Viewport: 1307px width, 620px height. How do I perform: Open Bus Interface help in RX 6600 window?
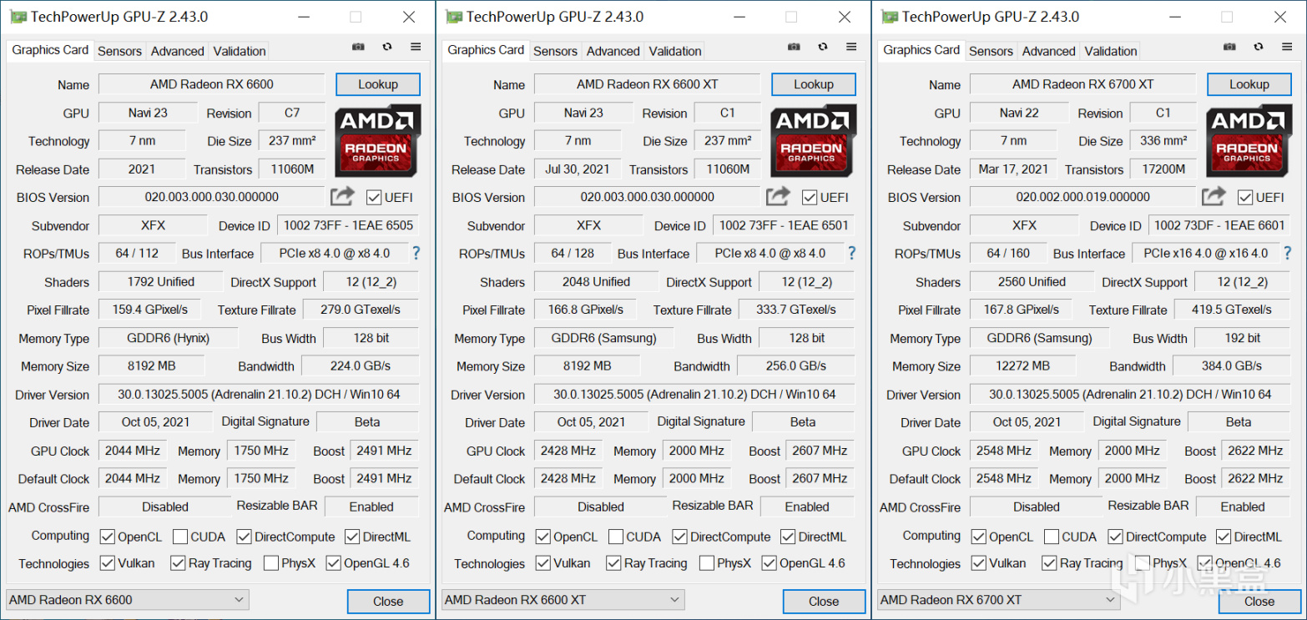coord(415,253)
